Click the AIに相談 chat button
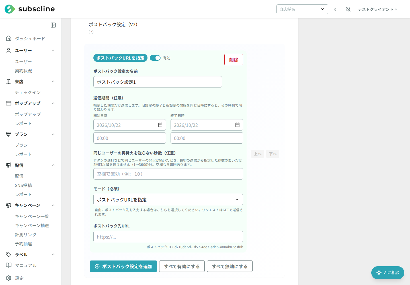Viewport: 410px width, 285px height. 388,273
